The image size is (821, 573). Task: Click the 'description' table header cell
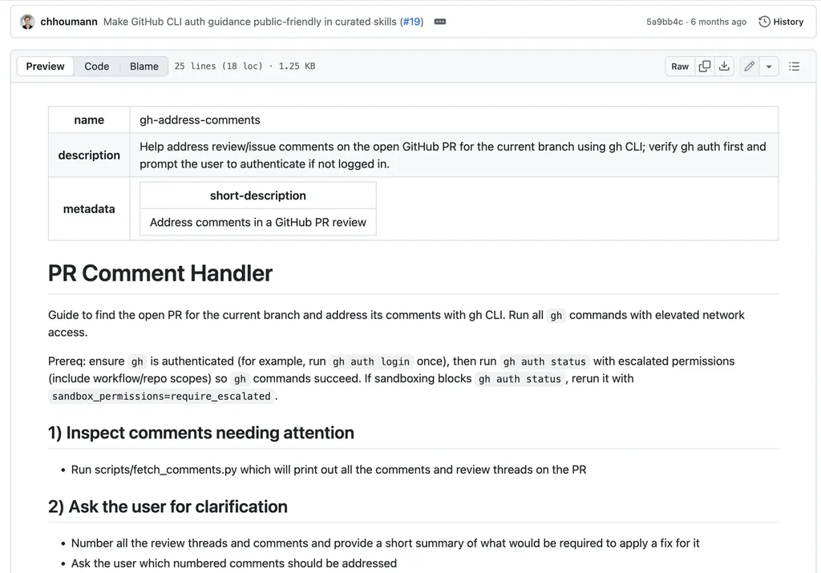89,155
